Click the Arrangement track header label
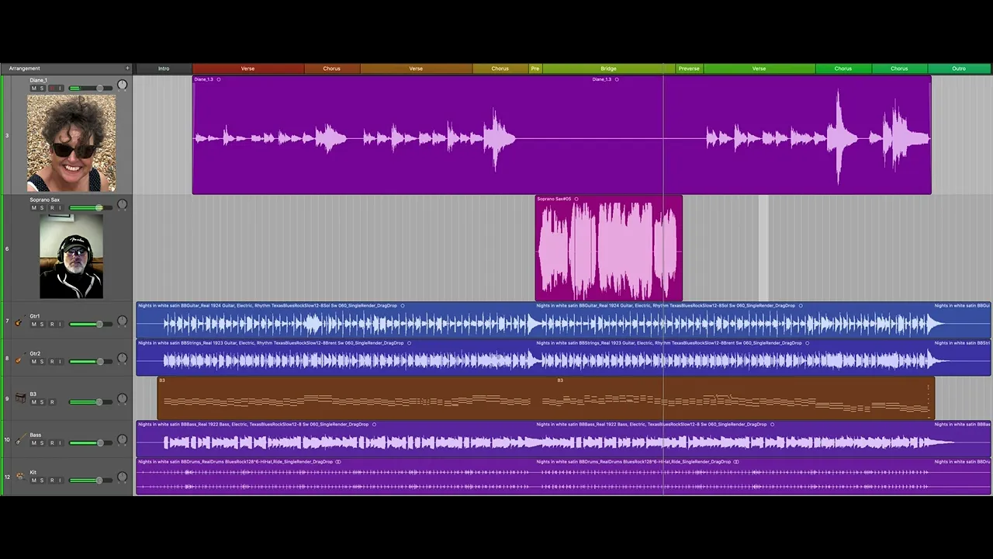Screen dimensions: 993x559 coord(25,68)
